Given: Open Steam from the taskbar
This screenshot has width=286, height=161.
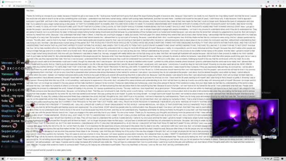Looking at the screenshot, I should click(x=96, y=159).
